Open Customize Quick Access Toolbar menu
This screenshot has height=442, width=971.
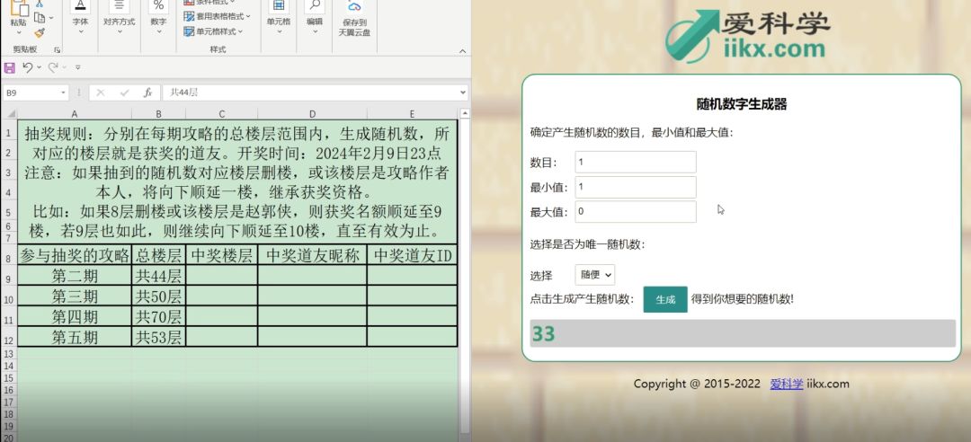click(78, 66)
